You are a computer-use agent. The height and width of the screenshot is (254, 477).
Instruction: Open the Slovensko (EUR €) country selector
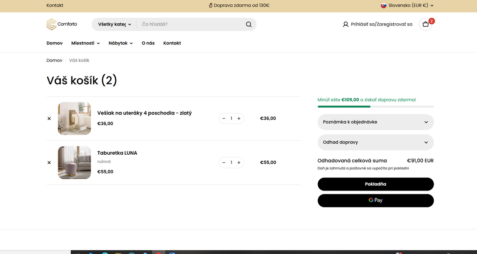(x=407, y=6)
